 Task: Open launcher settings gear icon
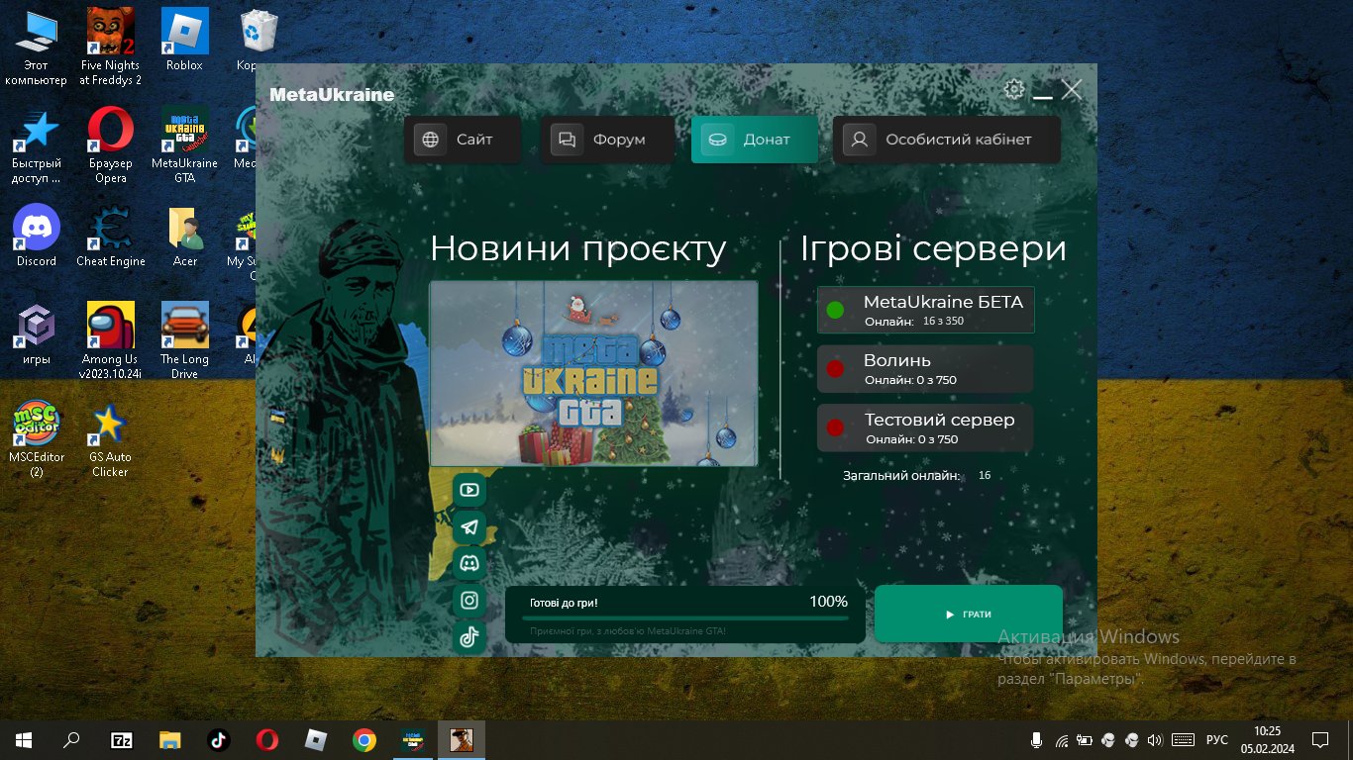pos(1013,89)
